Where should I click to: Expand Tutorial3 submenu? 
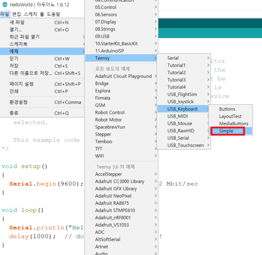pos(184,80)
